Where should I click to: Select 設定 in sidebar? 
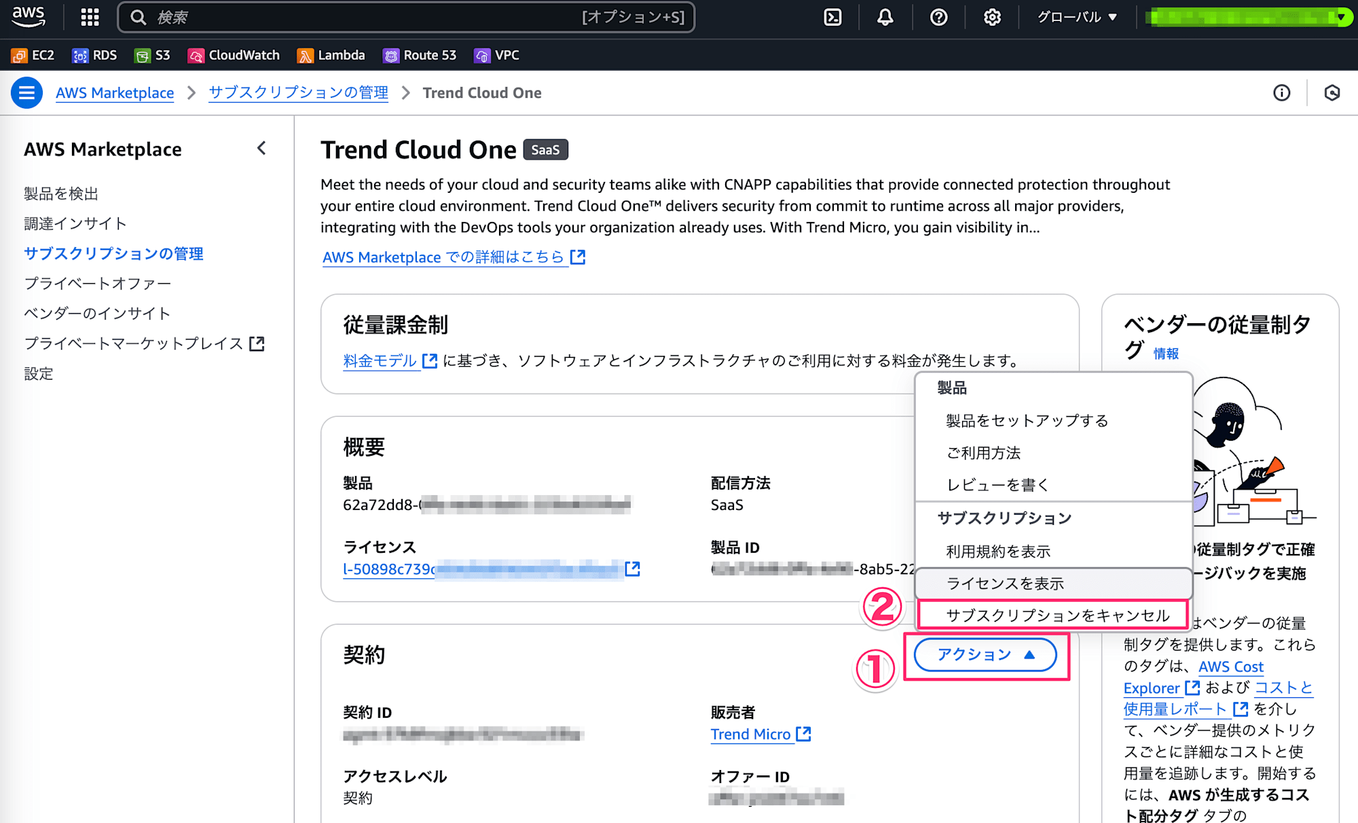[39, 373]
